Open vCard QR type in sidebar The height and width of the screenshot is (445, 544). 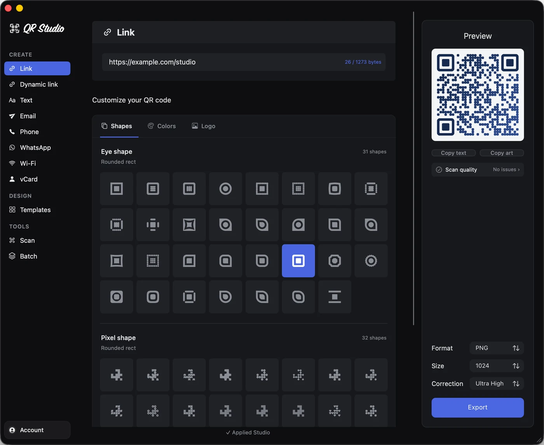coord(37,179)
